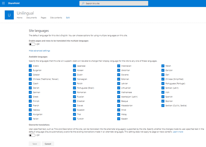Image resolution: width=206 pixels, height=147 pixels.
Task: Uncheck the Vietnamese checkbox
Action: pos(119,92)
